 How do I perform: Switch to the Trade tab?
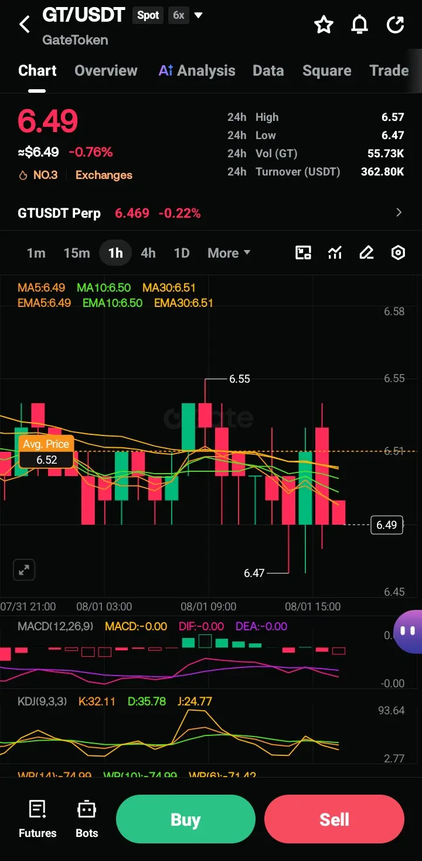(389, 70)
